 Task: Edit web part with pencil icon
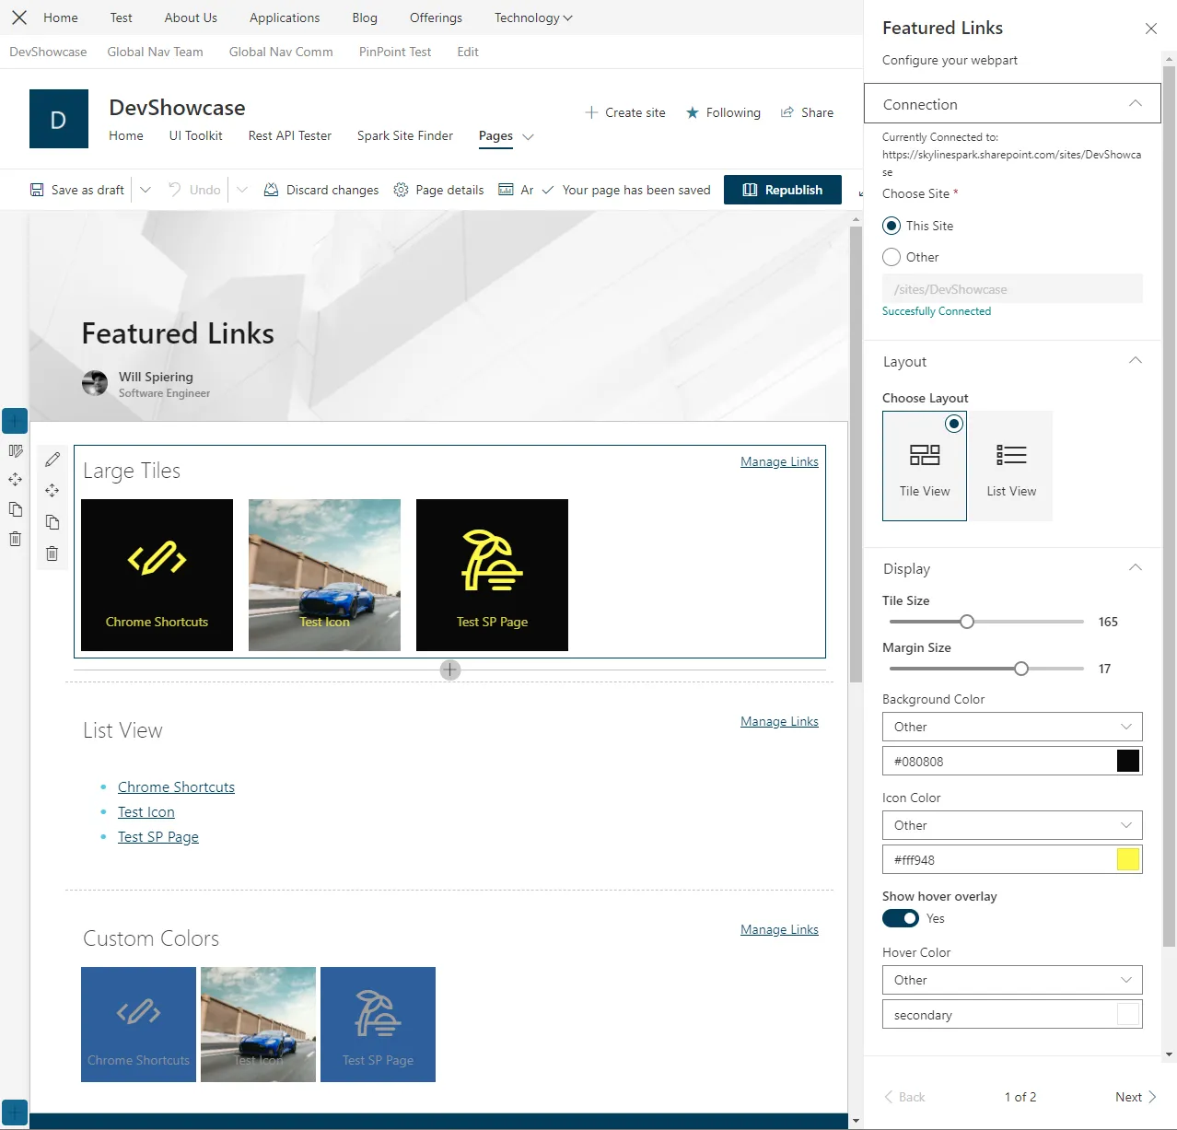pyautogui.click(x=52, y=460)
